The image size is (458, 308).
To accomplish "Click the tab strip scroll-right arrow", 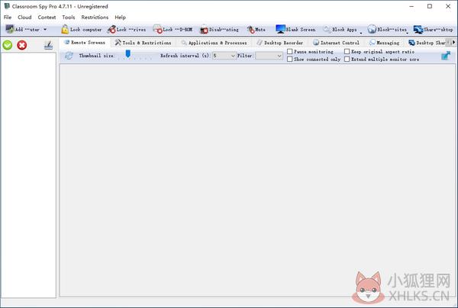I will click(x=453, y=43).
